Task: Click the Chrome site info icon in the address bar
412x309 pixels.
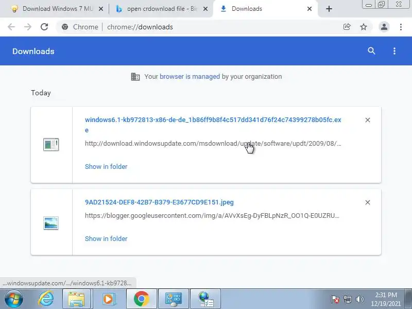Action: coord(65,27)
